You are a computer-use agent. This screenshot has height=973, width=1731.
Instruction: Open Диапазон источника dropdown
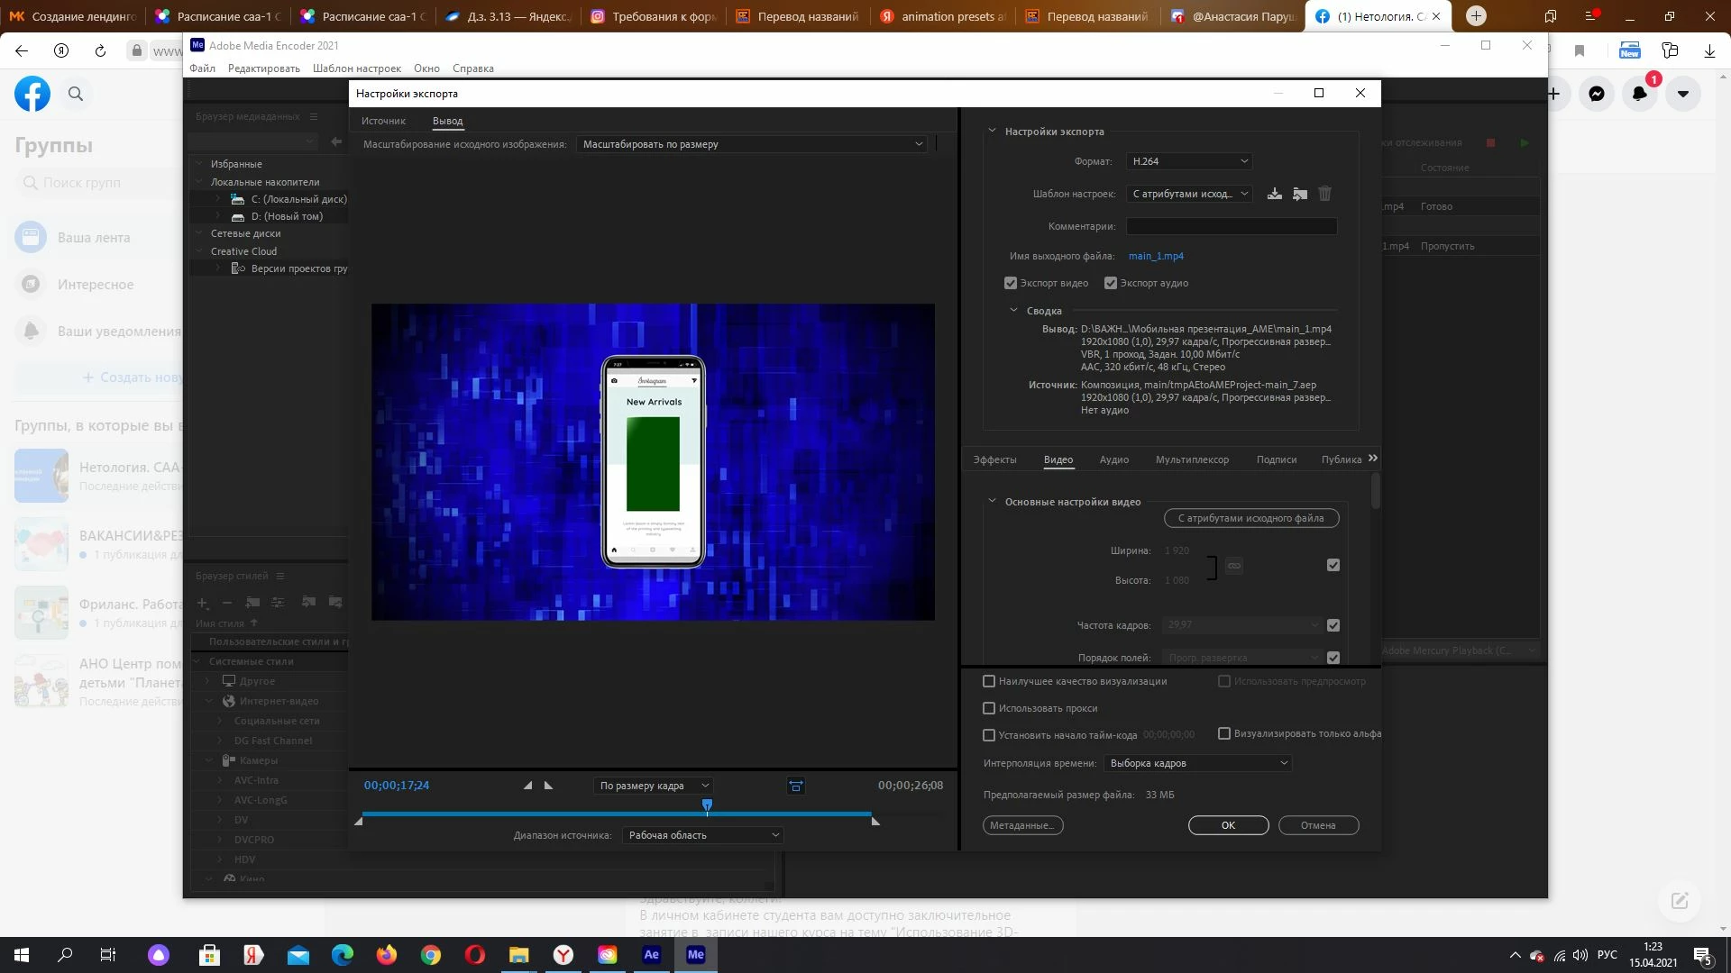[x=702, y=835]
